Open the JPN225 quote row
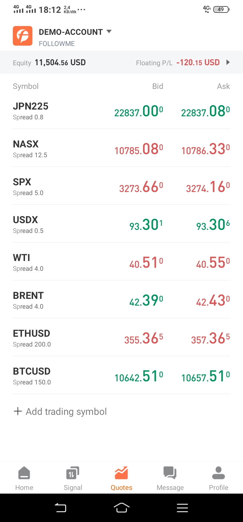243x522 pixels. tap(122, 111)
